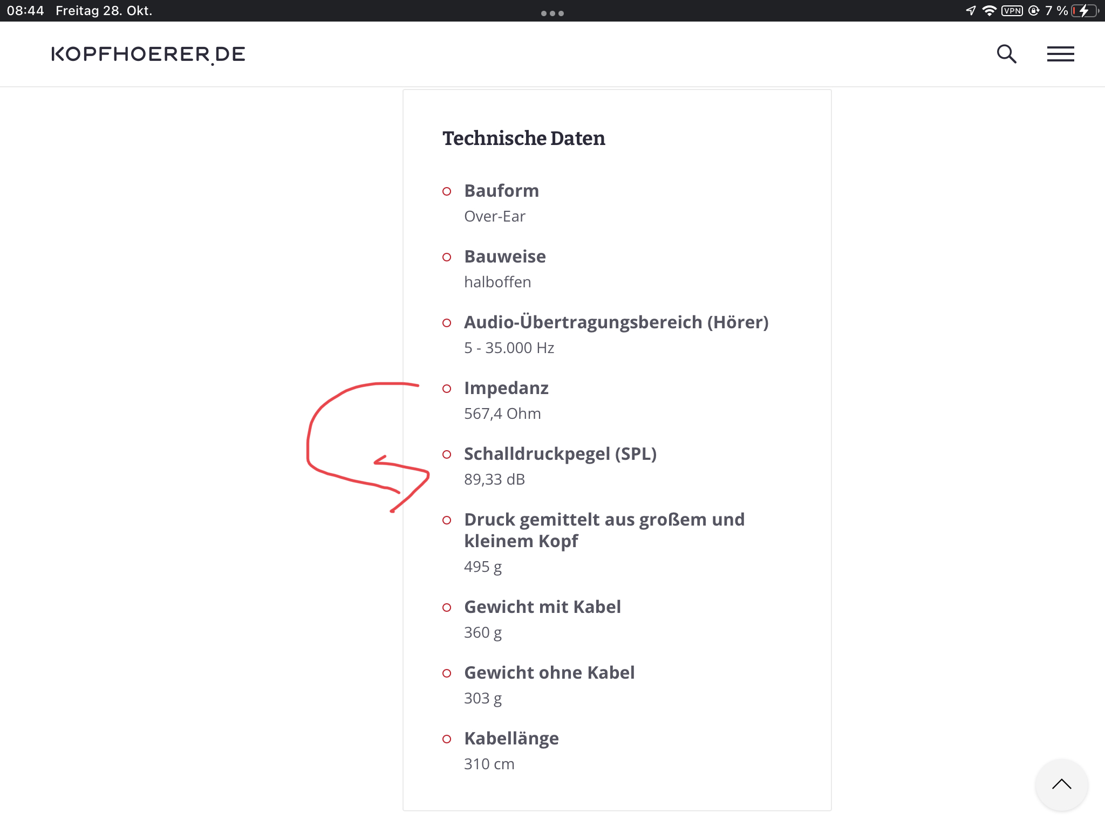
Task: Tap the Technische Daten heading
Action: click(x=524, y=139)
